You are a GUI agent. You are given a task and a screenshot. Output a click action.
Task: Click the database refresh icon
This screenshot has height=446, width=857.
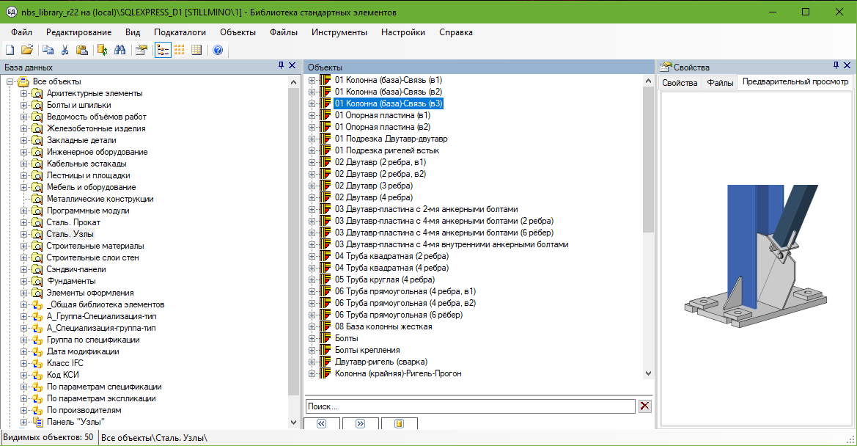(x=103, y=51)
